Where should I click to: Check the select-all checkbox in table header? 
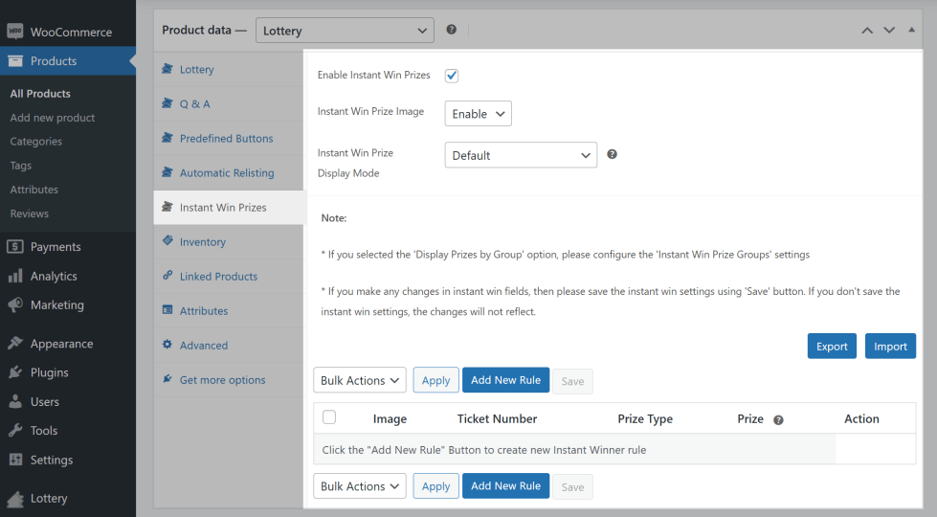329,417
